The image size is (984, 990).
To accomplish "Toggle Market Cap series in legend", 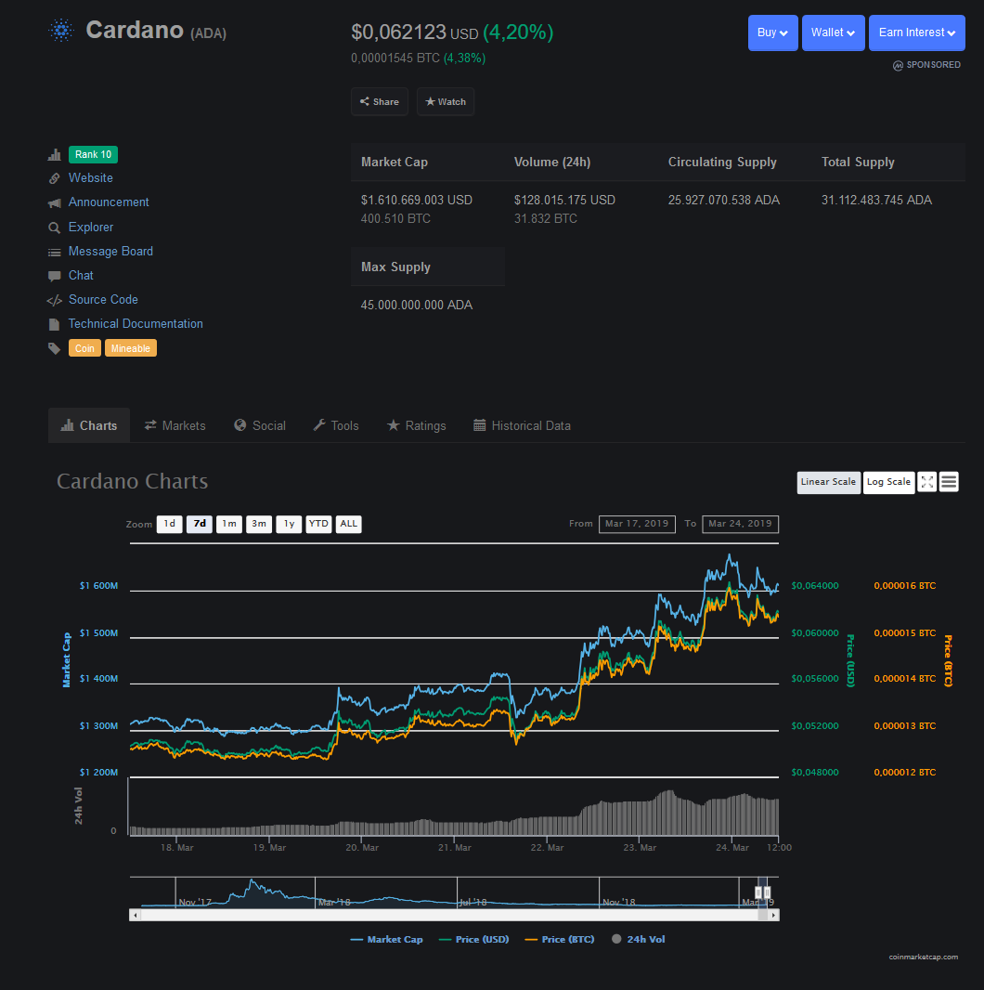I will pyautogui.click(x=386, y=940).
